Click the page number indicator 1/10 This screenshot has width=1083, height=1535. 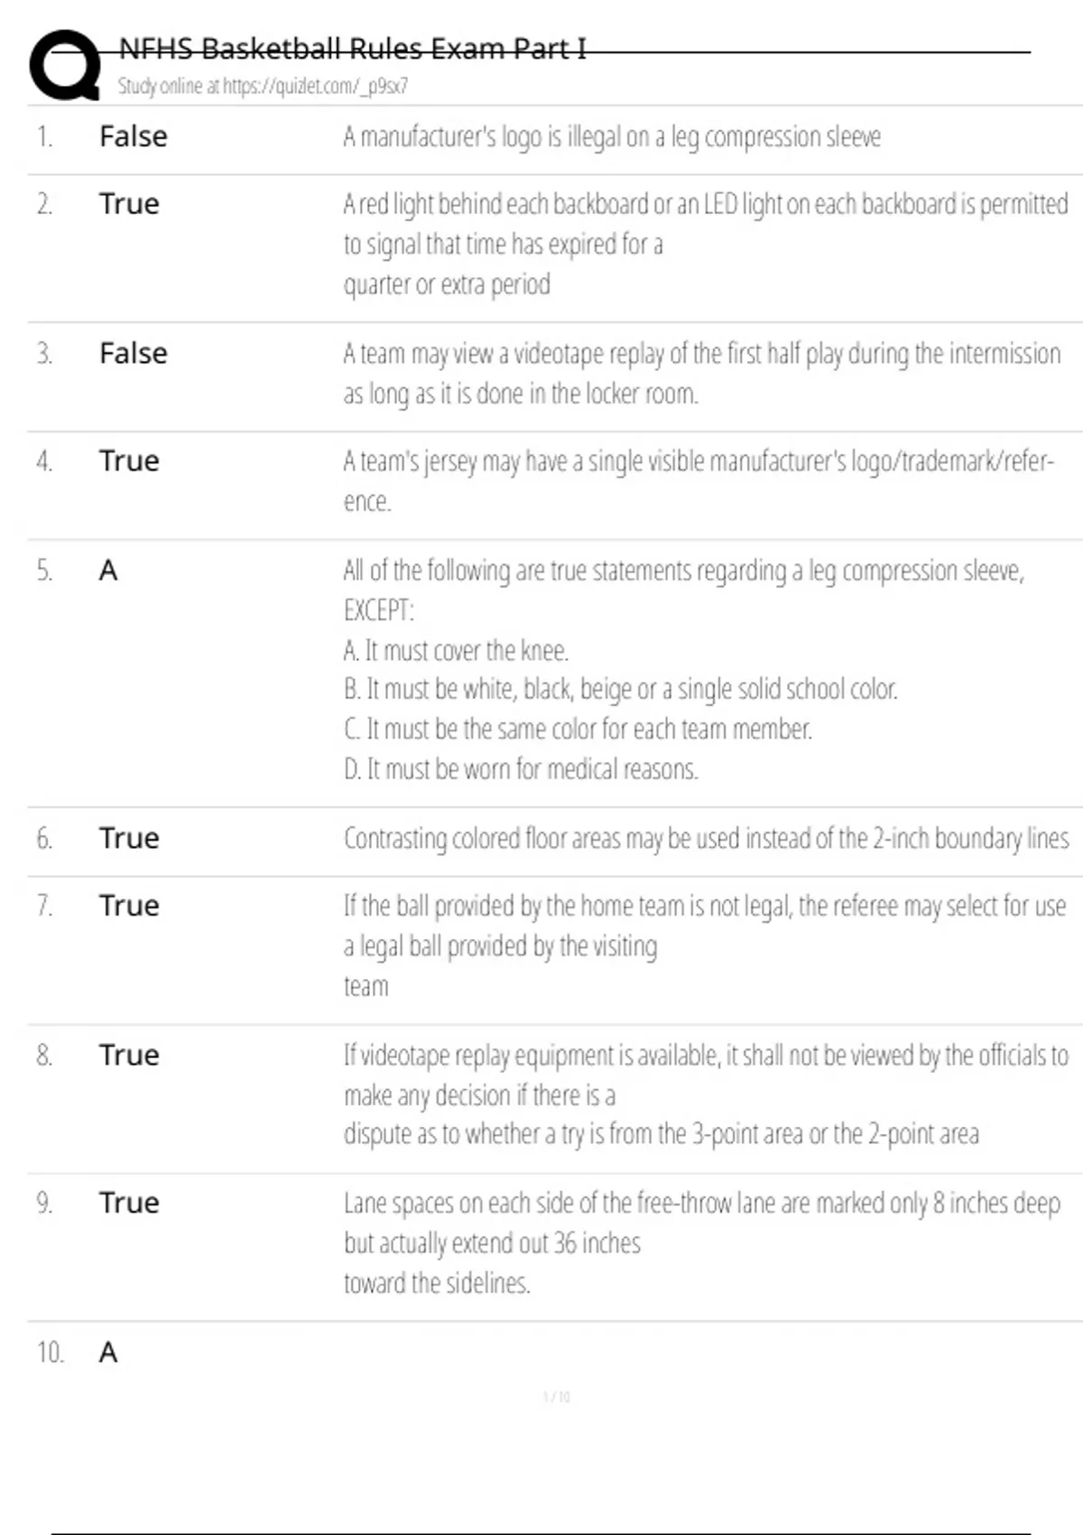click(x=557, y=1397)
